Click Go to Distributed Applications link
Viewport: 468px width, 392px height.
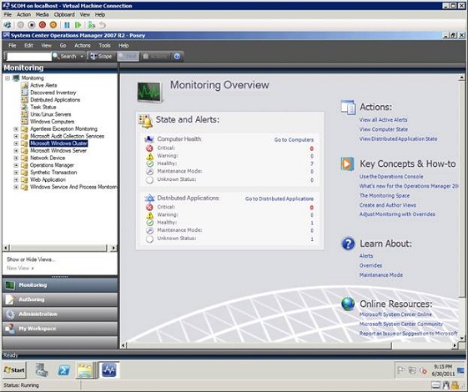click(x=279, y=199)
